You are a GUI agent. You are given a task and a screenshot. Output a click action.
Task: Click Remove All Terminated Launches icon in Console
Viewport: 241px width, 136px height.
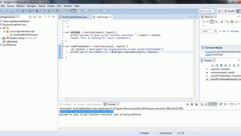coord(196,104)
